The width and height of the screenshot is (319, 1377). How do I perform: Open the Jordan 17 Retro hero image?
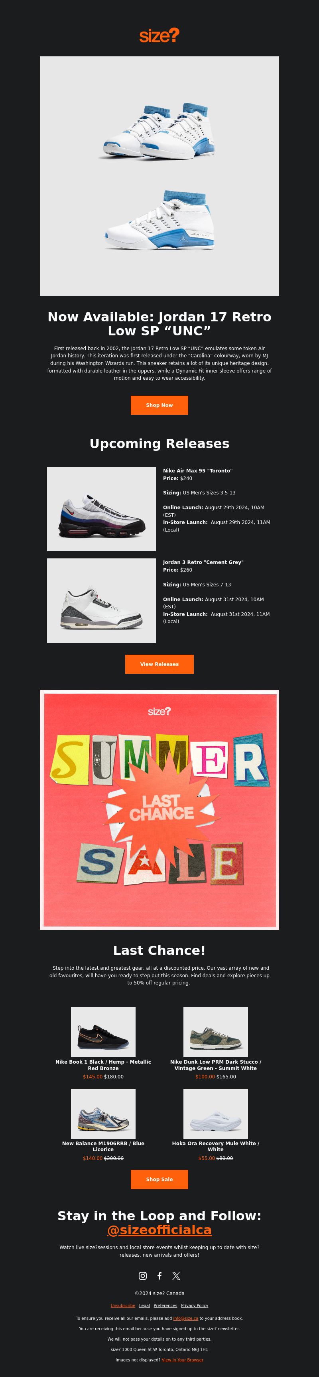coord(159,176)
